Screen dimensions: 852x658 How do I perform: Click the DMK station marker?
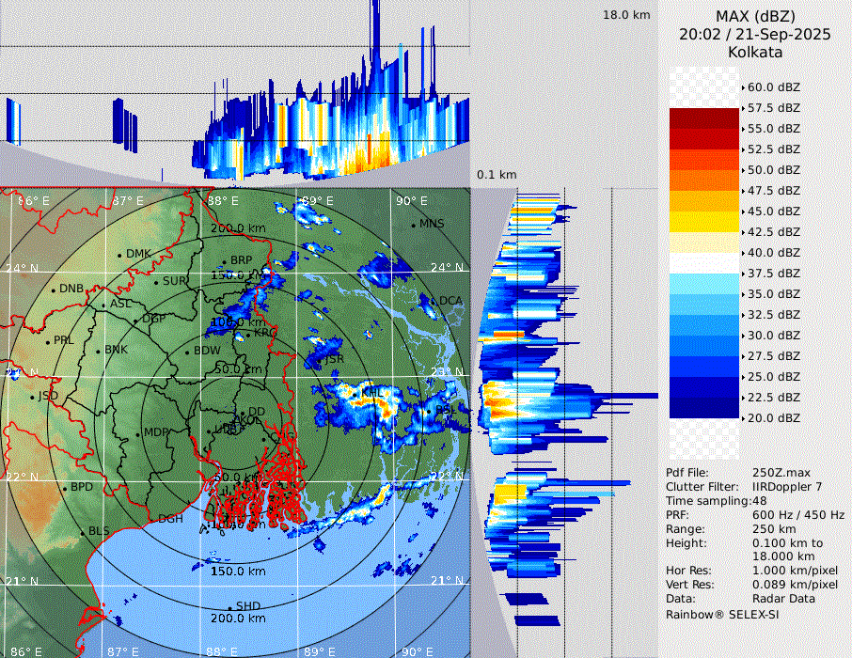pyautogui.click(x=120, y=255)
